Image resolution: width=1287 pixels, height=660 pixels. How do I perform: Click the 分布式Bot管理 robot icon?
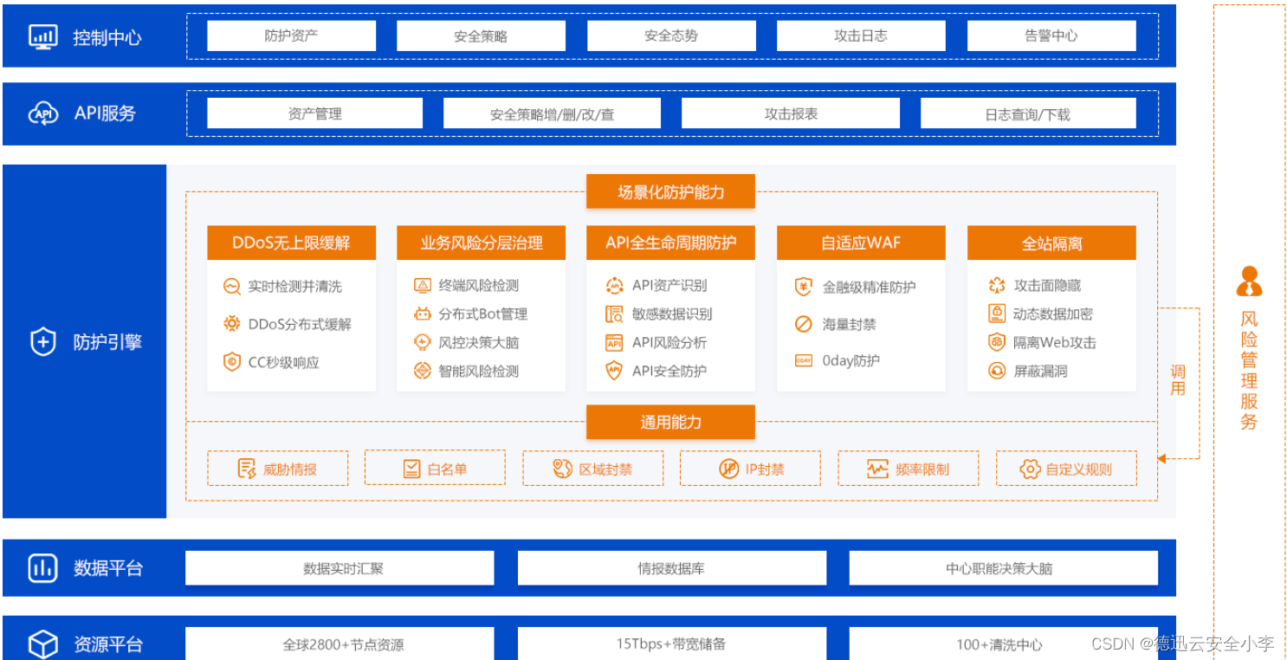tap(423, 314)
